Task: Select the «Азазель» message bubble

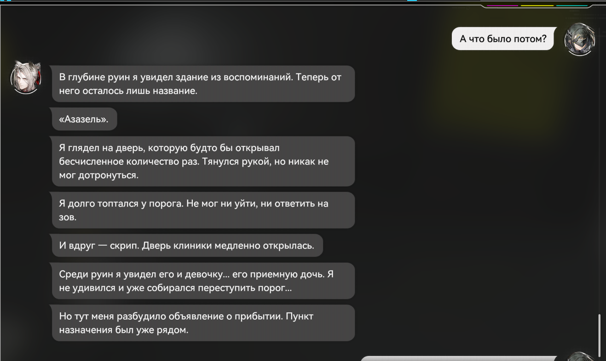Action: point(85,119)
